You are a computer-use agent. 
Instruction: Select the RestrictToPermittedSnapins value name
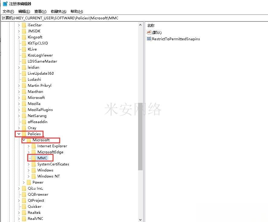pos(176,39)
